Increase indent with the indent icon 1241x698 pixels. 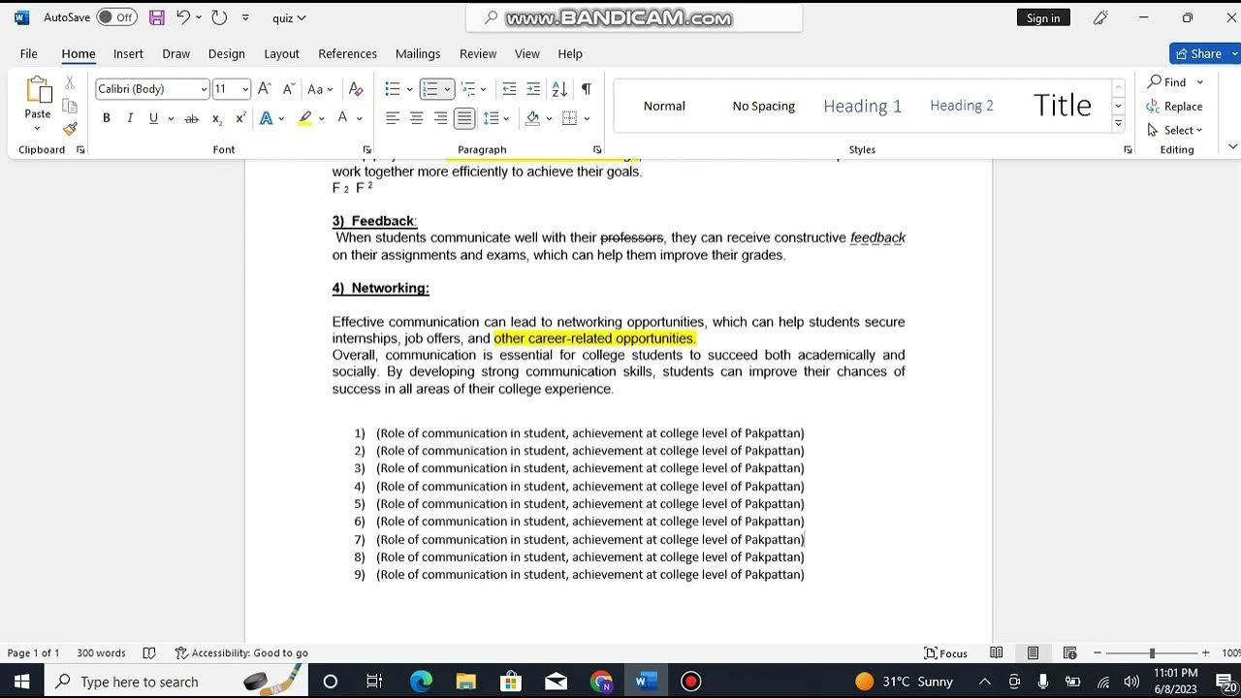tap(533, 89)
